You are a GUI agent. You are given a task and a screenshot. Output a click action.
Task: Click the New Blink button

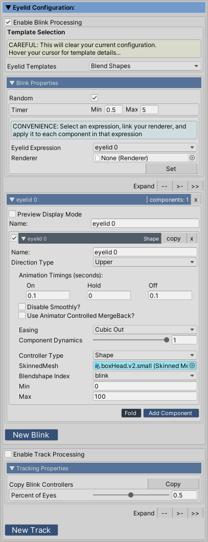(31, 435)
